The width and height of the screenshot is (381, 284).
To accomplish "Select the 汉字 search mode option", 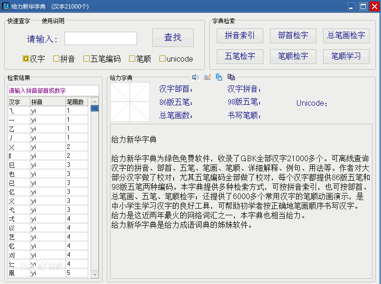I will coord(34,59).
